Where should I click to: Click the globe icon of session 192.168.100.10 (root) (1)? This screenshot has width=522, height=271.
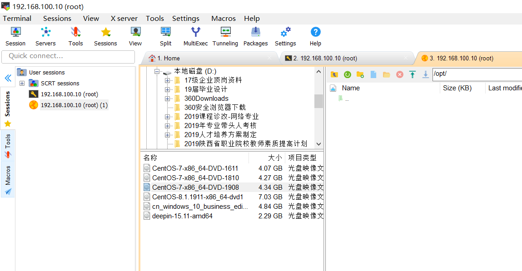[33, 105]
